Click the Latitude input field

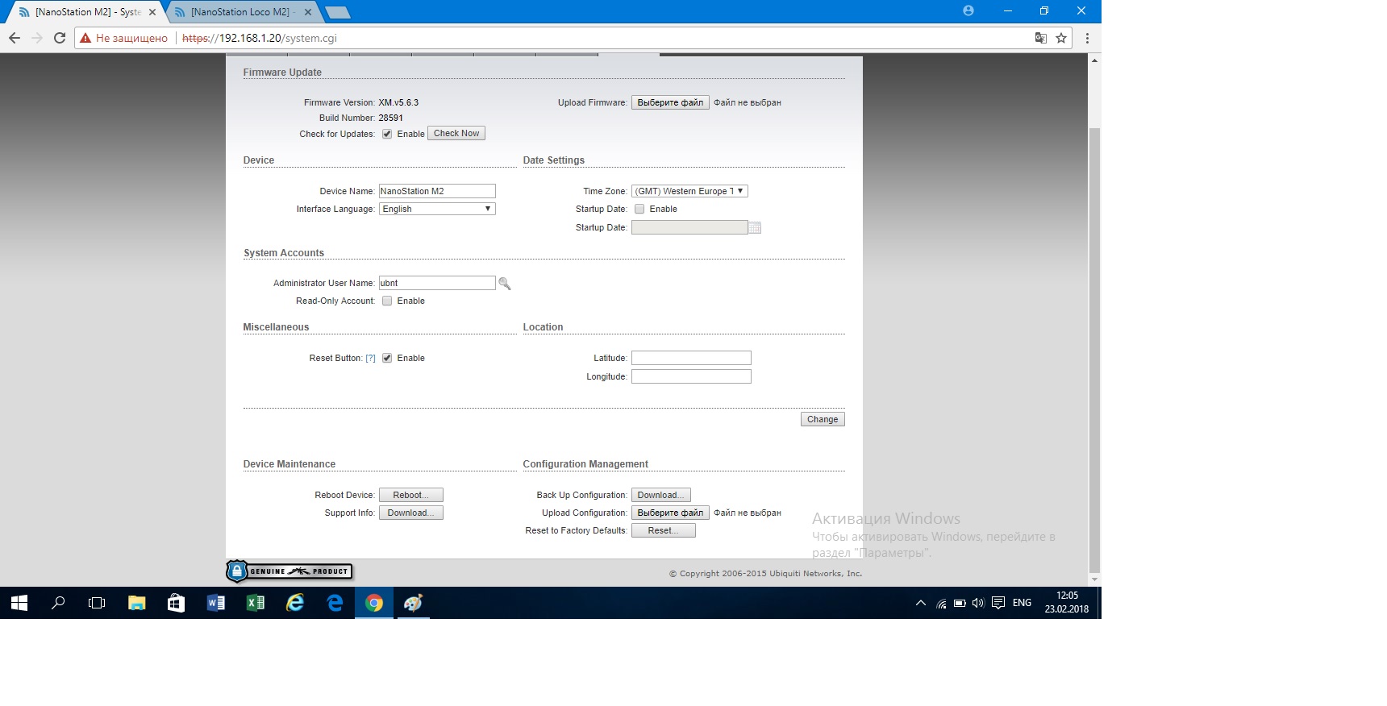(691, 358)
